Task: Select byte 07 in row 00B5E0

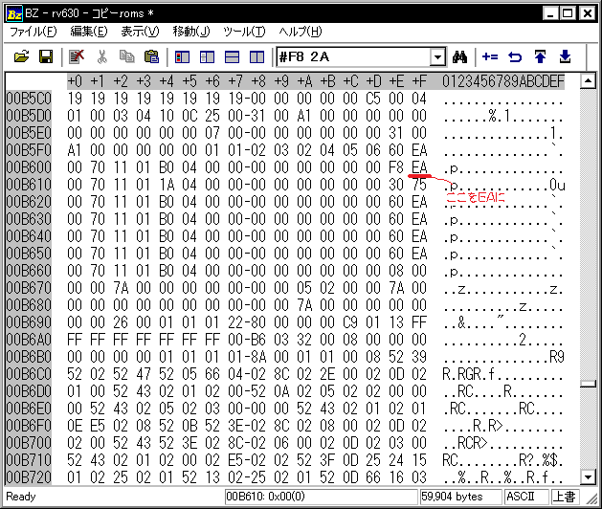Action: [212, 133]
